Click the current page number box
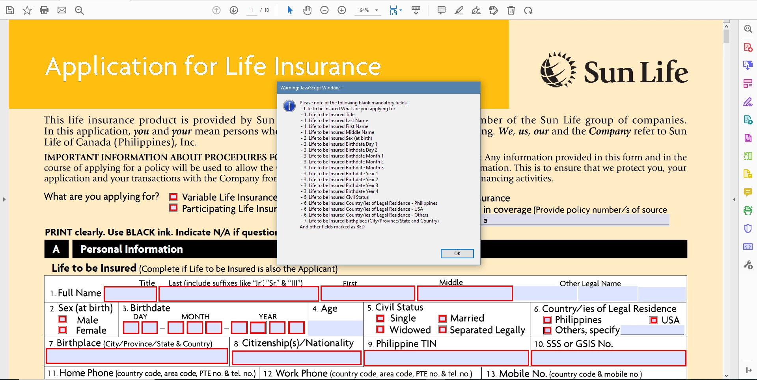Viewport: 757px width, 380px height. 252,10
